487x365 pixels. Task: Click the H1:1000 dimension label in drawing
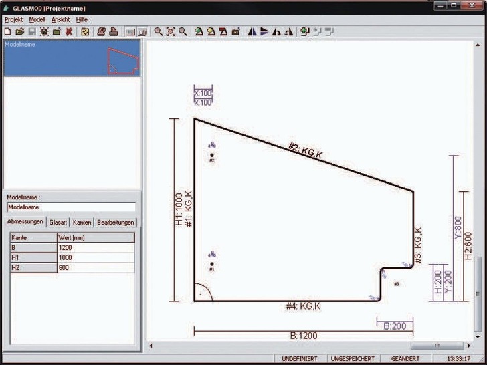pyautogui.click(x=179, y=209)
